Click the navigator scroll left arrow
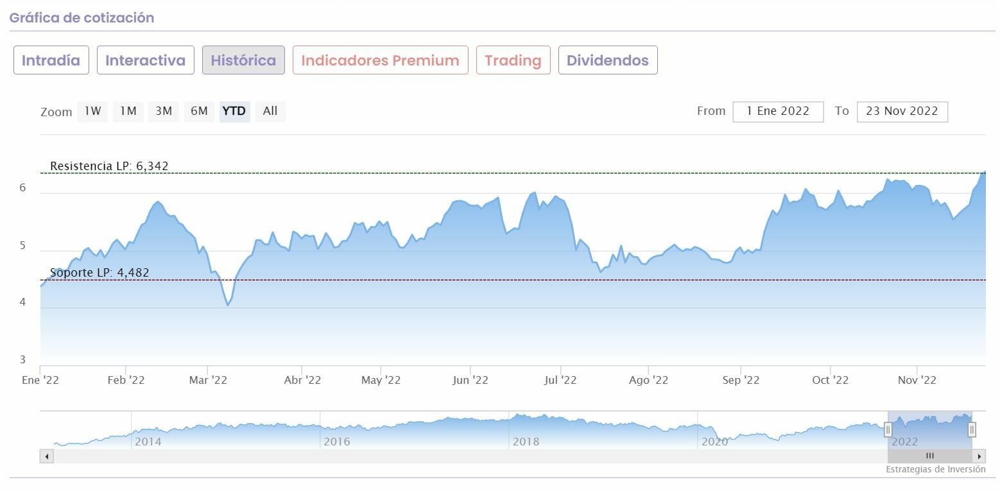The width and height of the screenshot is (1000, 491). point(46,456)
